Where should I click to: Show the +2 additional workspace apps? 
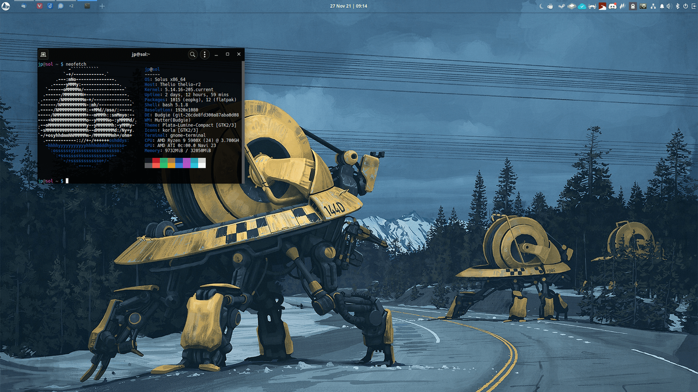pos(71,6)
